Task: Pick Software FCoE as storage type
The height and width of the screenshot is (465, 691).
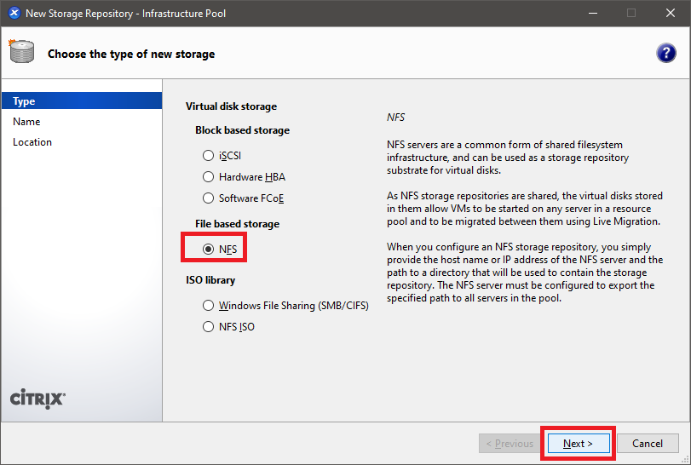Action: 209,198
